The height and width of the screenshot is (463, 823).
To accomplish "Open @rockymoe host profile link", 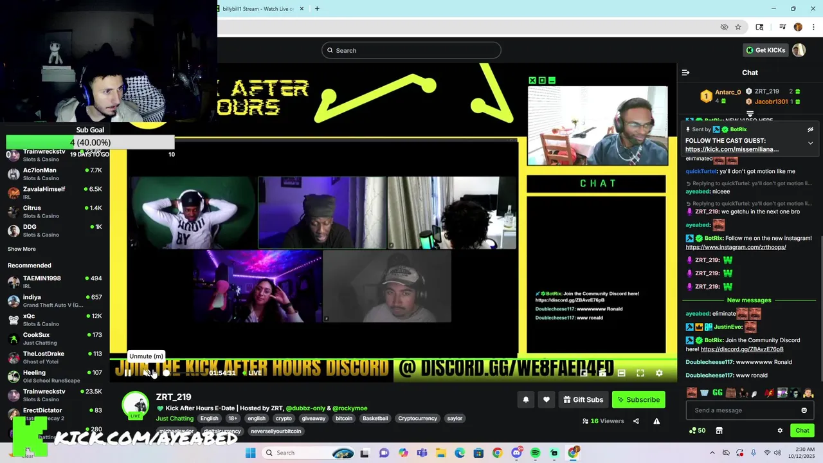I will click(350, 408).
